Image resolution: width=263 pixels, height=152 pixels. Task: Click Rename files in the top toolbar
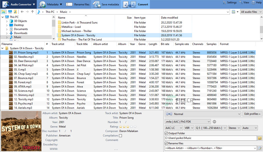(x=78, y=4)
